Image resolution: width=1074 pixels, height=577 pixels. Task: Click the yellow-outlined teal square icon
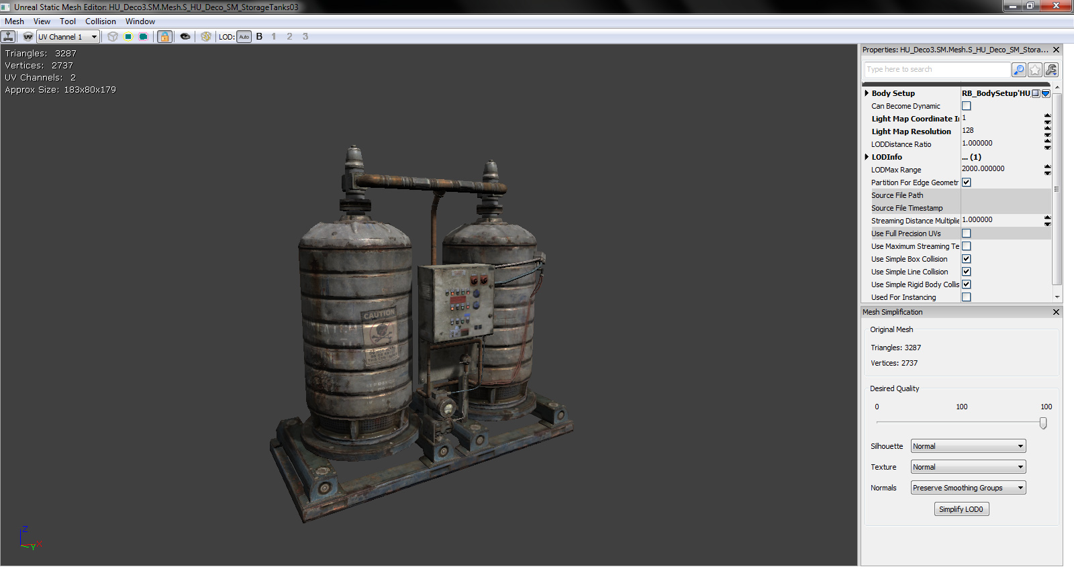point(128,37)
